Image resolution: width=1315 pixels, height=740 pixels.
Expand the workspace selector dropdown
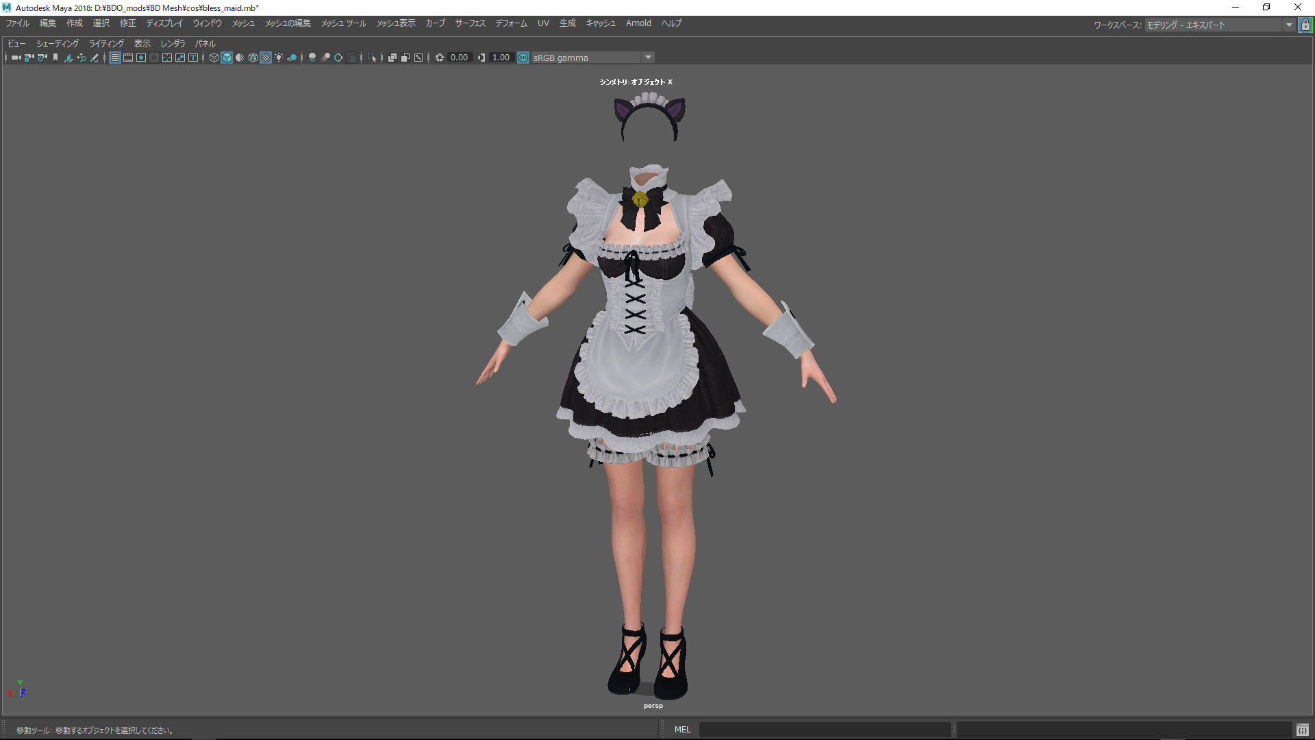(x=1288, y=25)
